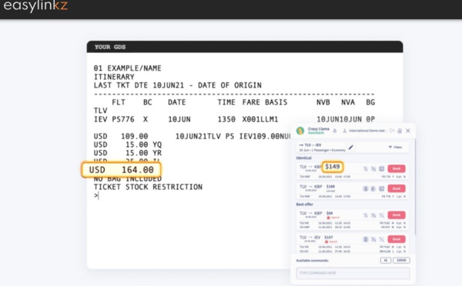Click the easylinkz logo in top bar
462x286 pixels.
pos(35,5)
